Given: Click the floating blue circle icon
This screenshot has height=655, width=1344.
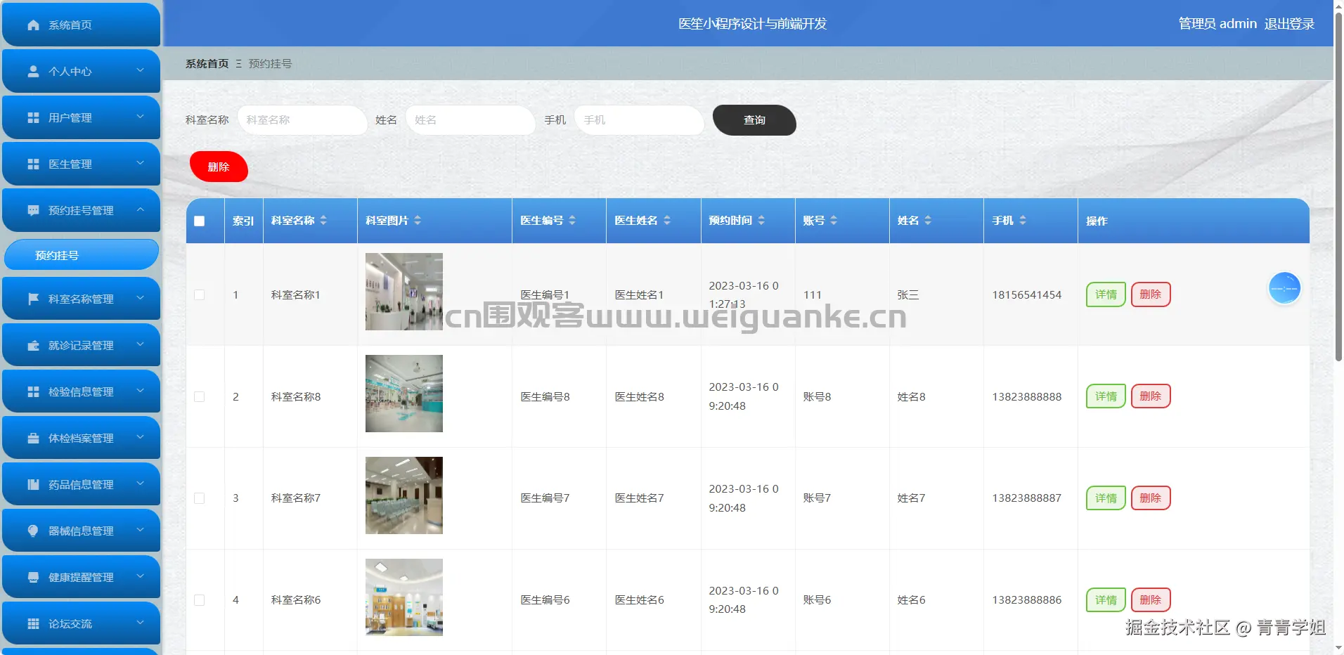Looking at the screenshot, I should point(1284,288).
